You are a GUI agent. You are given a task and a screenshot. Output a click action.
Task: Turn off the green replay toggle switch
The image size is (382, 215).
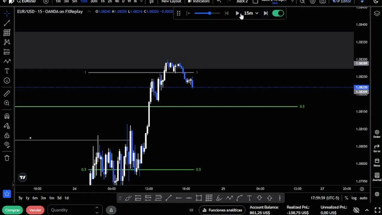pyautogui.click(x=278, y=13)
